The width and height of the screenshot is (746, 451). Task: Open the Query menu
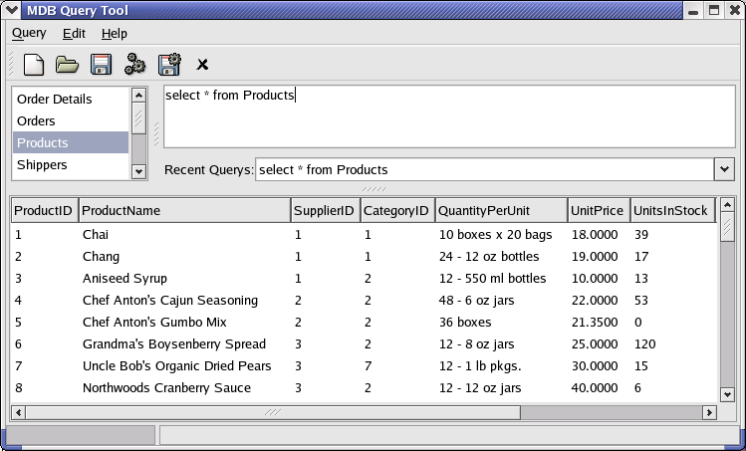tap(29, 33)
